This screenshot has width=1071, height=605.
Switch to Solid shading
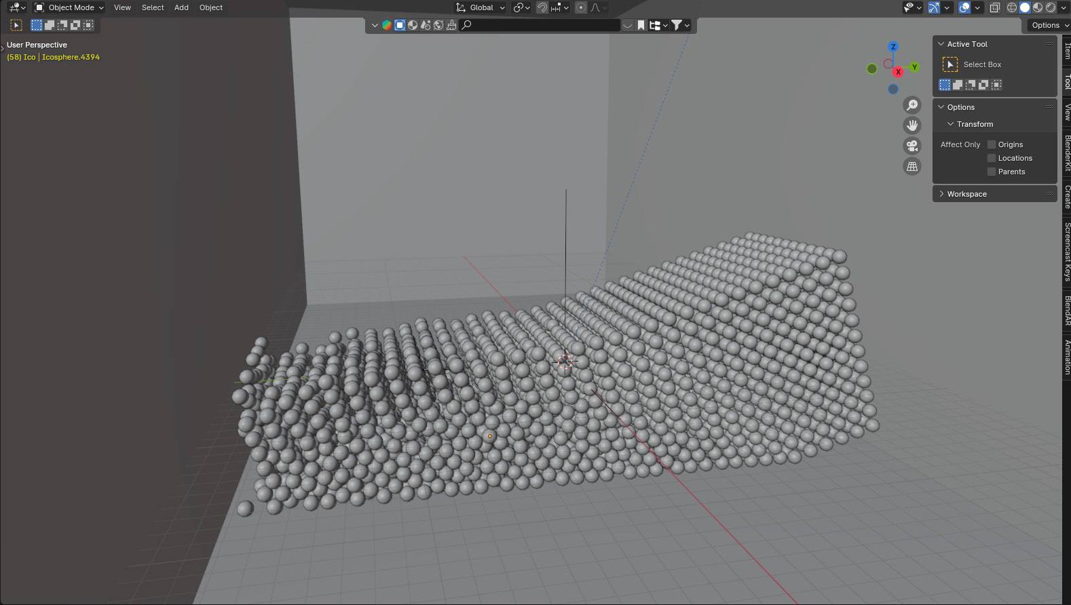[1025, 7]
